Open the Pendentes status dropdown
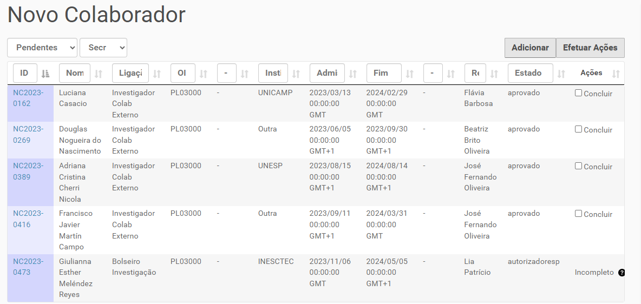This screenshot has width=641, height=304. [42, 48]
